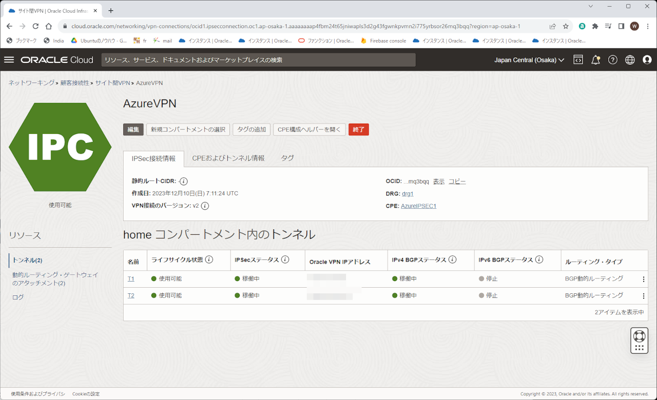The width and height of the screenshot is (657, 400).
Task: Open ログ in resources list
Action: point(18,297)
